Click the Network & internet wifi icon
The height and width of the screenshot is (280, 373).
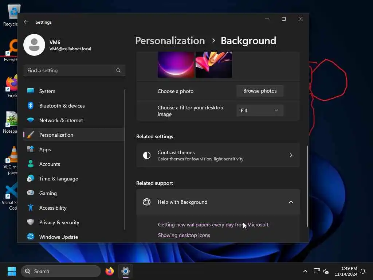[x=31, y=120]
